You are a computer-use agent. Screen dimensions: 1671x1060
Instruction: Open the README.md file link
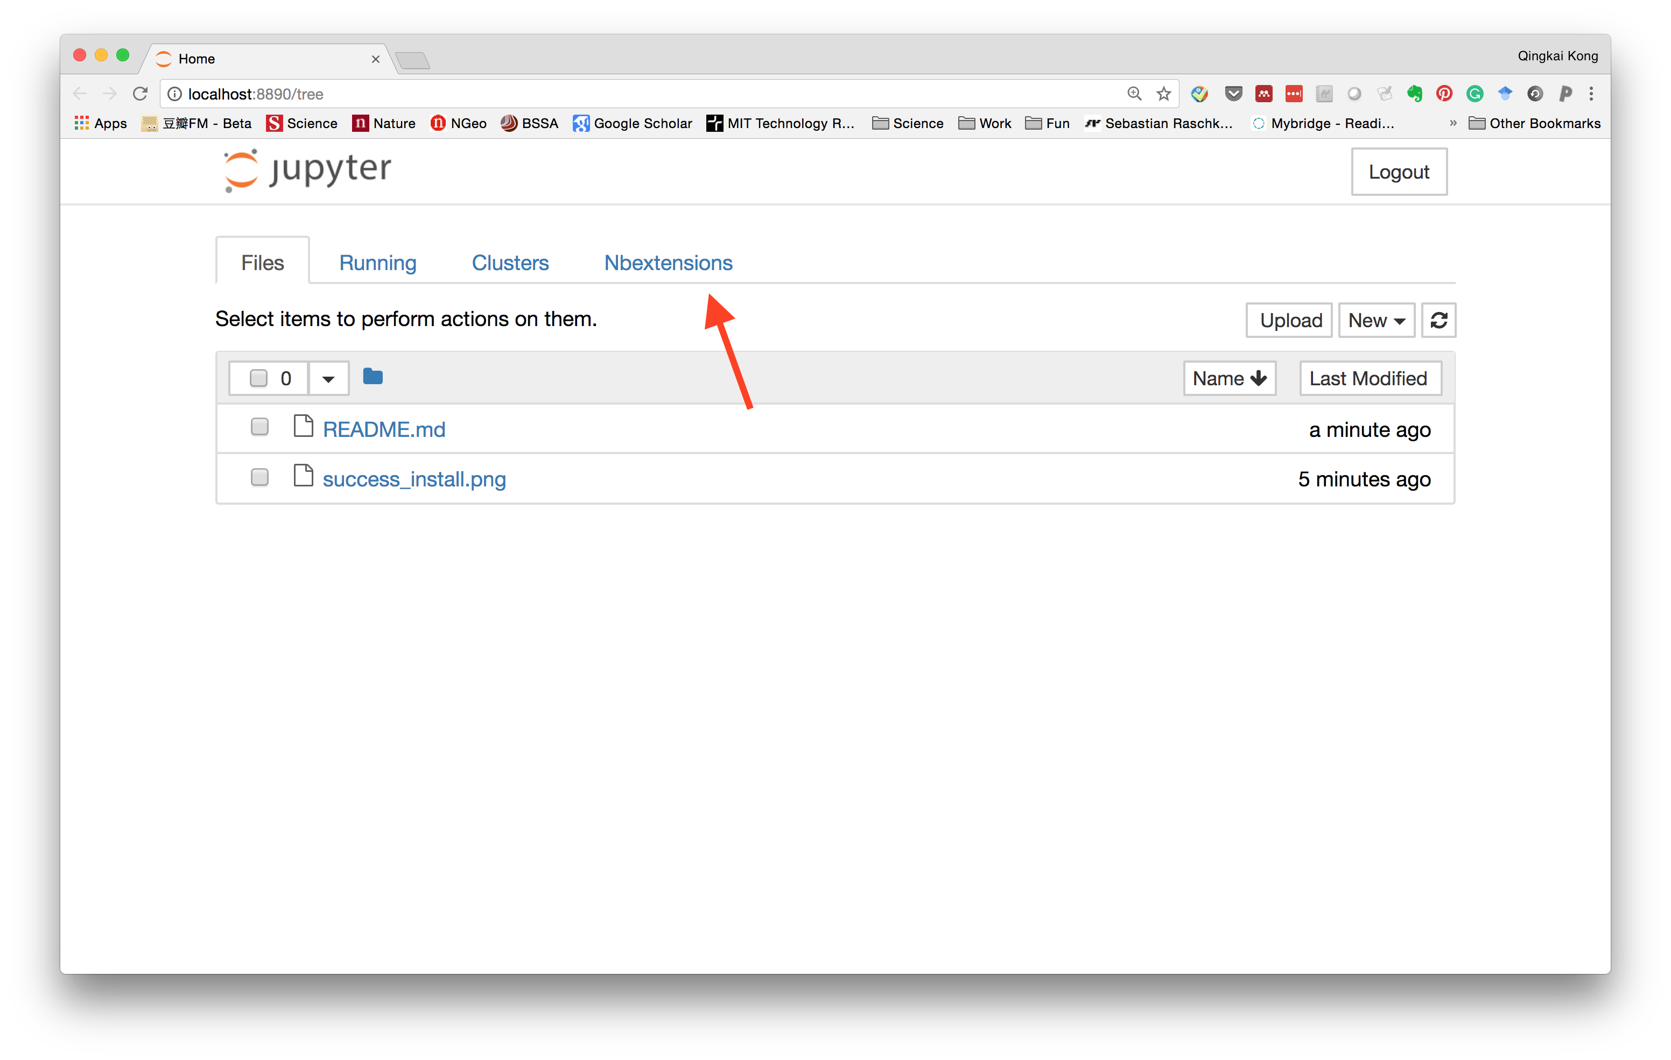click(384, 429)
